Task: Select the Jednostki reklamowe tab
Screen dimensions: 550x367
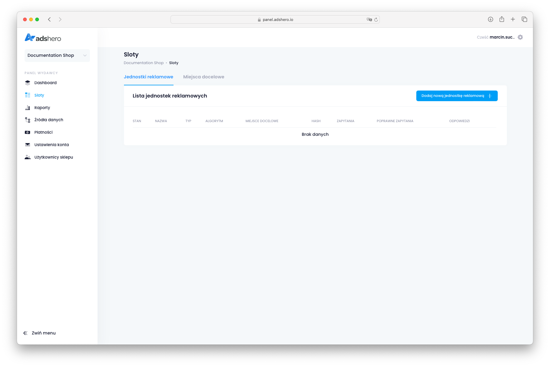Action: point(148,77)
